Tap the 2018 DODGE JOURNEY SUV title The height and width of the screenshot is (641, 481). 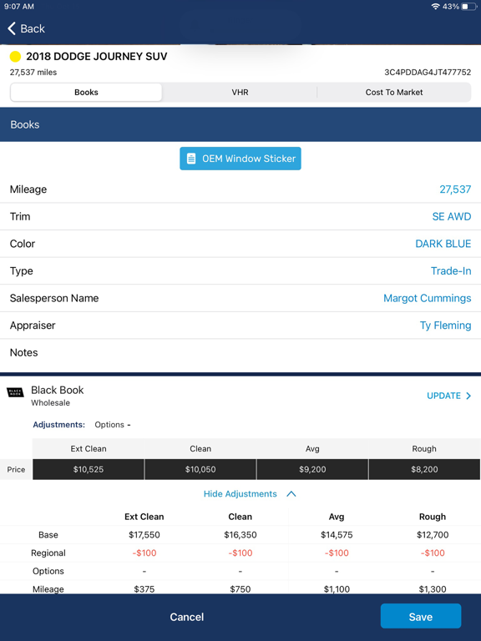(97, 57)
